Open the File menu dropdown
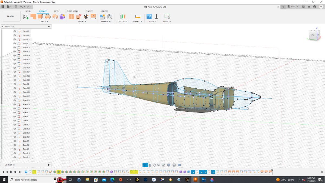Viewport: 325px width, 183px height. click(x=9, y=6)
